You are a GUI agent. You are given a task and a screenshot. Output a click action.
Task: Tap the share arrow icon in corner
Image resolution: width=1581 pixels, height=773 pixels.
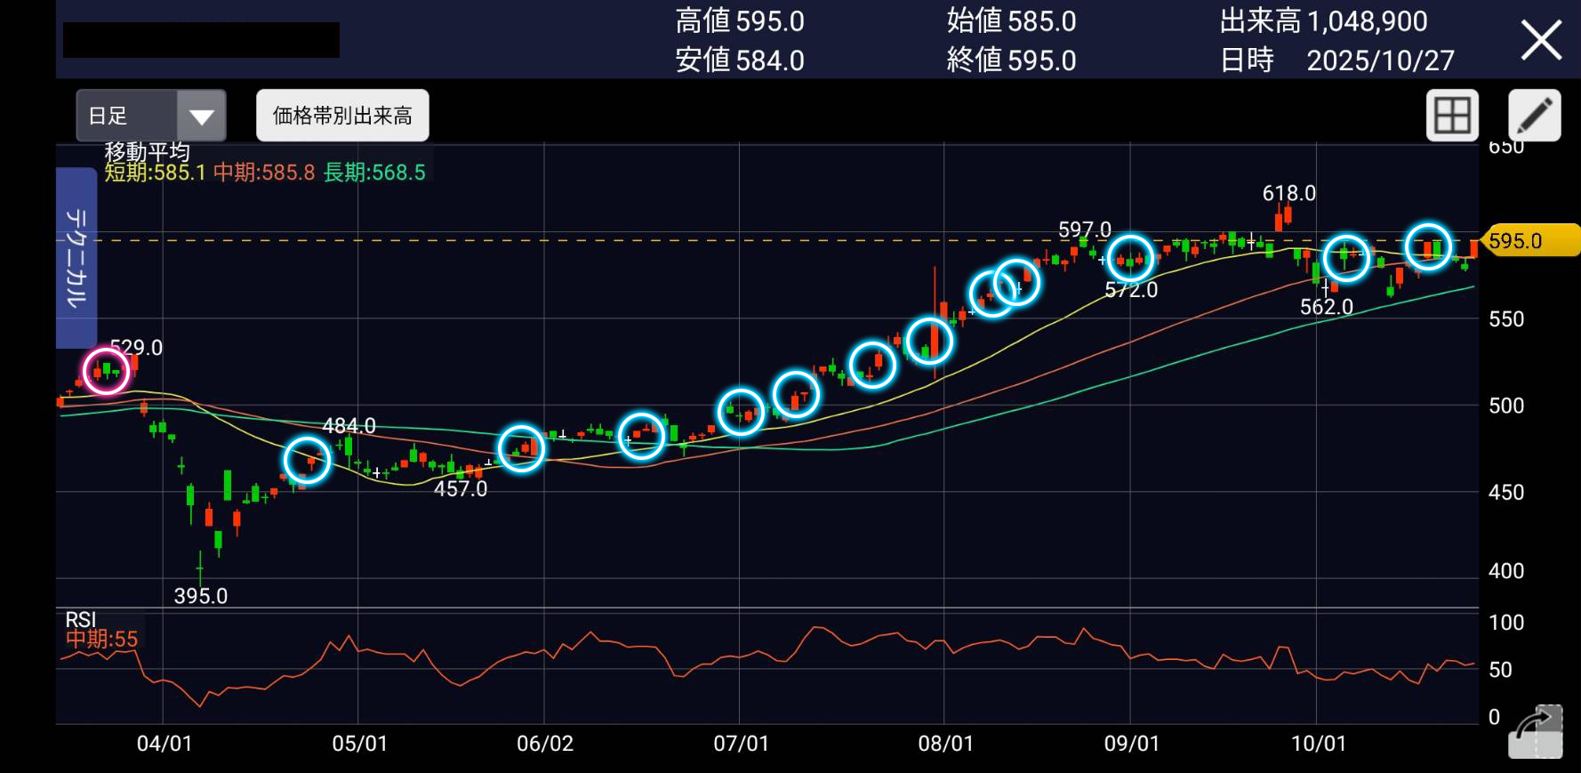pyautogui.click(x=1536, y=731)
